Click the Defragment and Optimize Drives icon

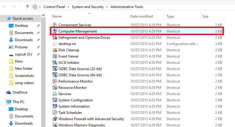coord(55,38)
